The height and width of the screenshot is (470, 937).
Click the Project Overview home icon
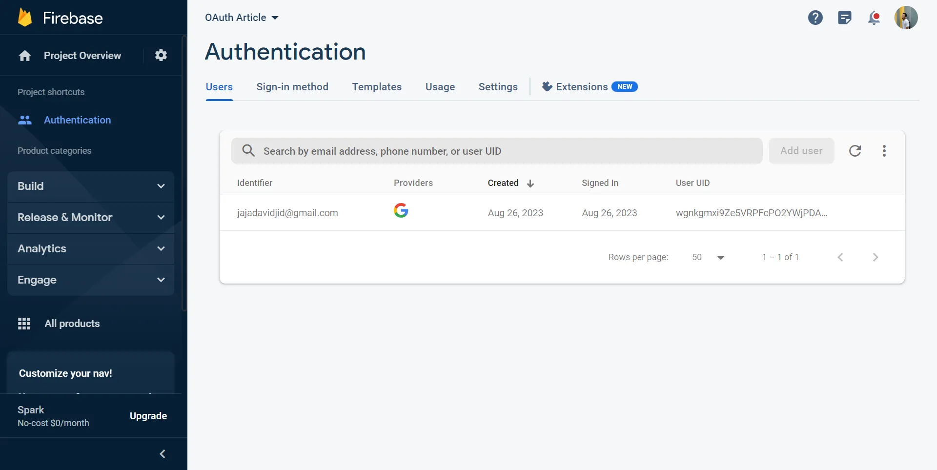click(24, 55)
